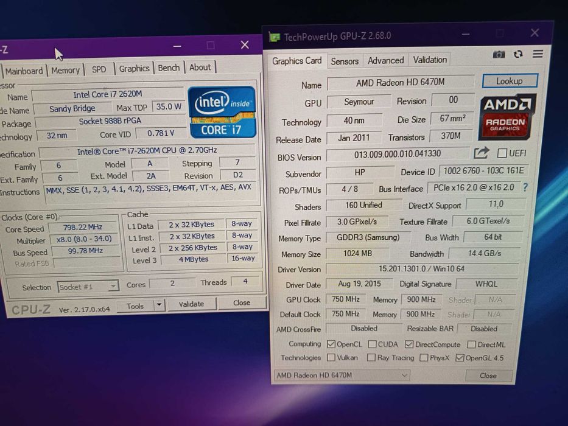The width and height of the screenshot is (568, 426).
Task: Click the Resizable BAR value Disabled
Action: point(484,329)
